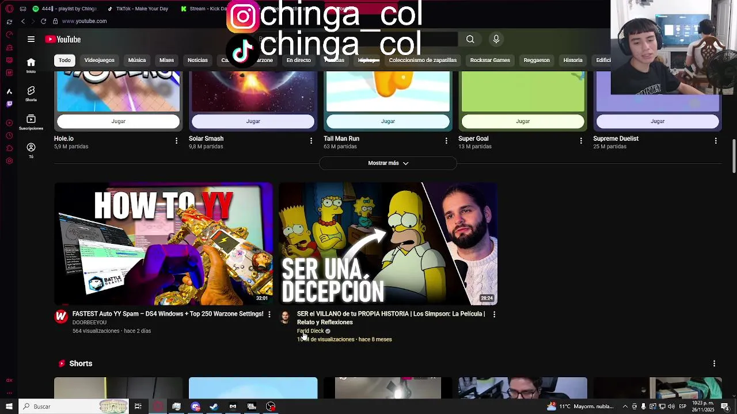Open the weather widget 11°C
This screenshot has height=414, width=737.
tap(580, 407)
